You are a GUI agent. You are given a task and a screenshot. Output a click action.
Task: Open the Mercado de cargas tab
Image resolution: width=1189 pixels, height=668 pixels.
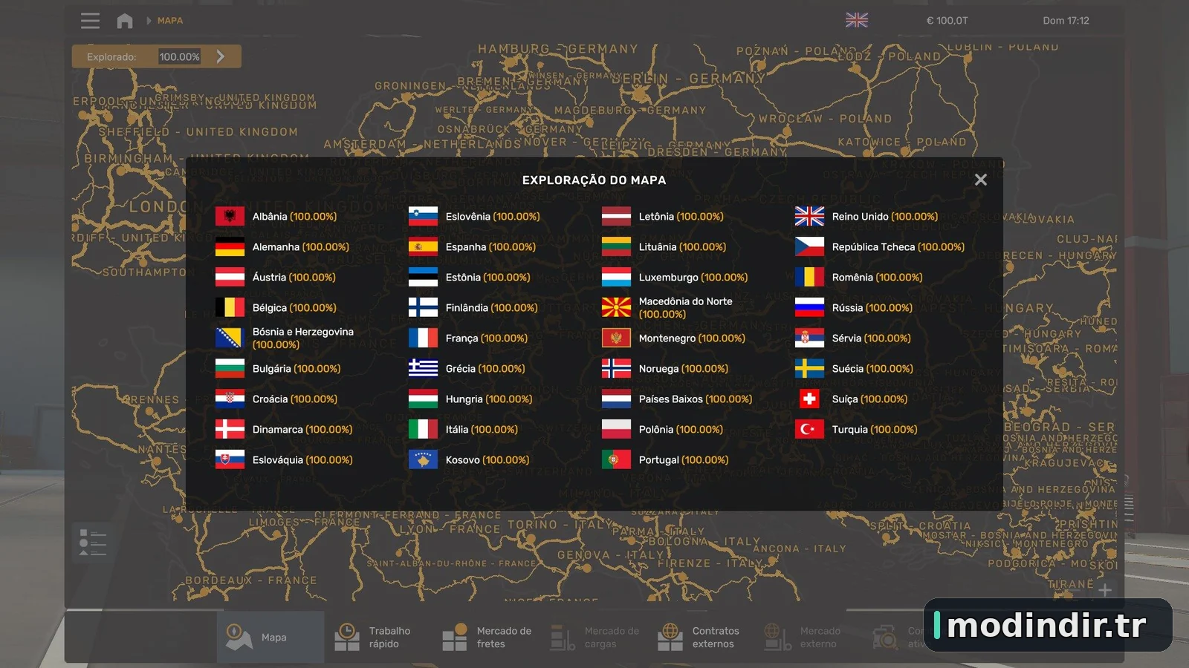click(x=594, y=637)
